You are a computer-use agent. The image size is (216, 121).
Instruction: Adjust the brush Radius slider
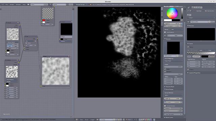(172, 24)
